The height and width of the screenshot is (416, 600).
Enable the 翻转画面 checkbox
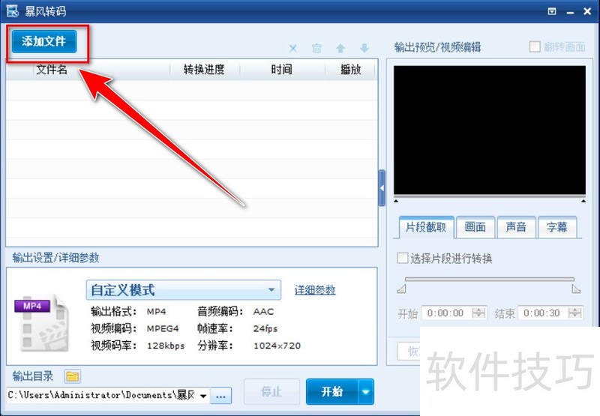(x=535, y=46)
